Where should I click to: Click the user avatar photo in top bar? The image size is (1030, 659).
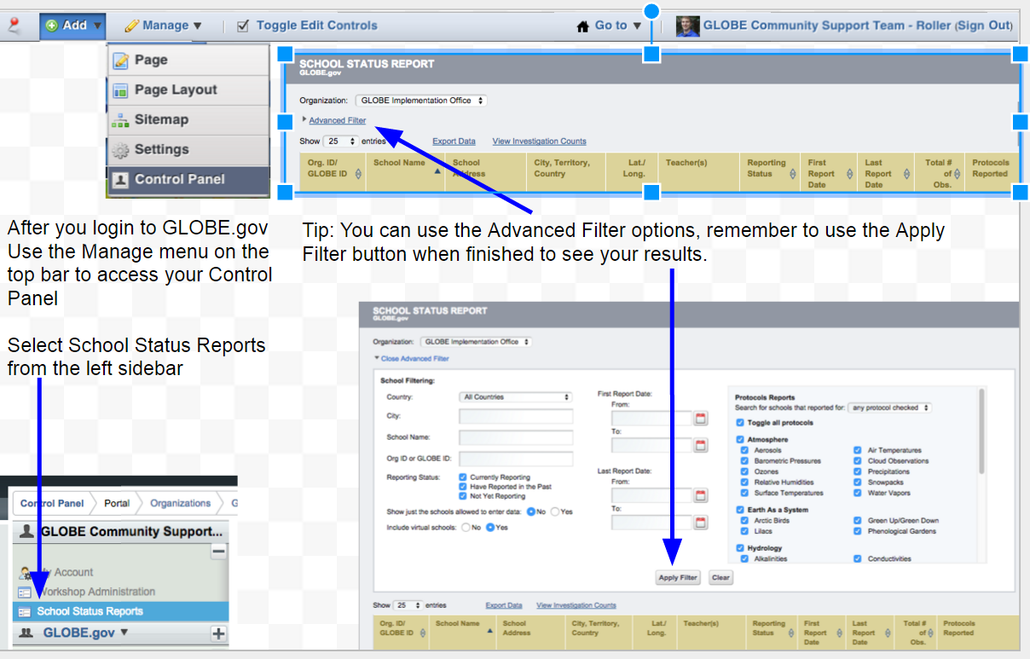687,26
